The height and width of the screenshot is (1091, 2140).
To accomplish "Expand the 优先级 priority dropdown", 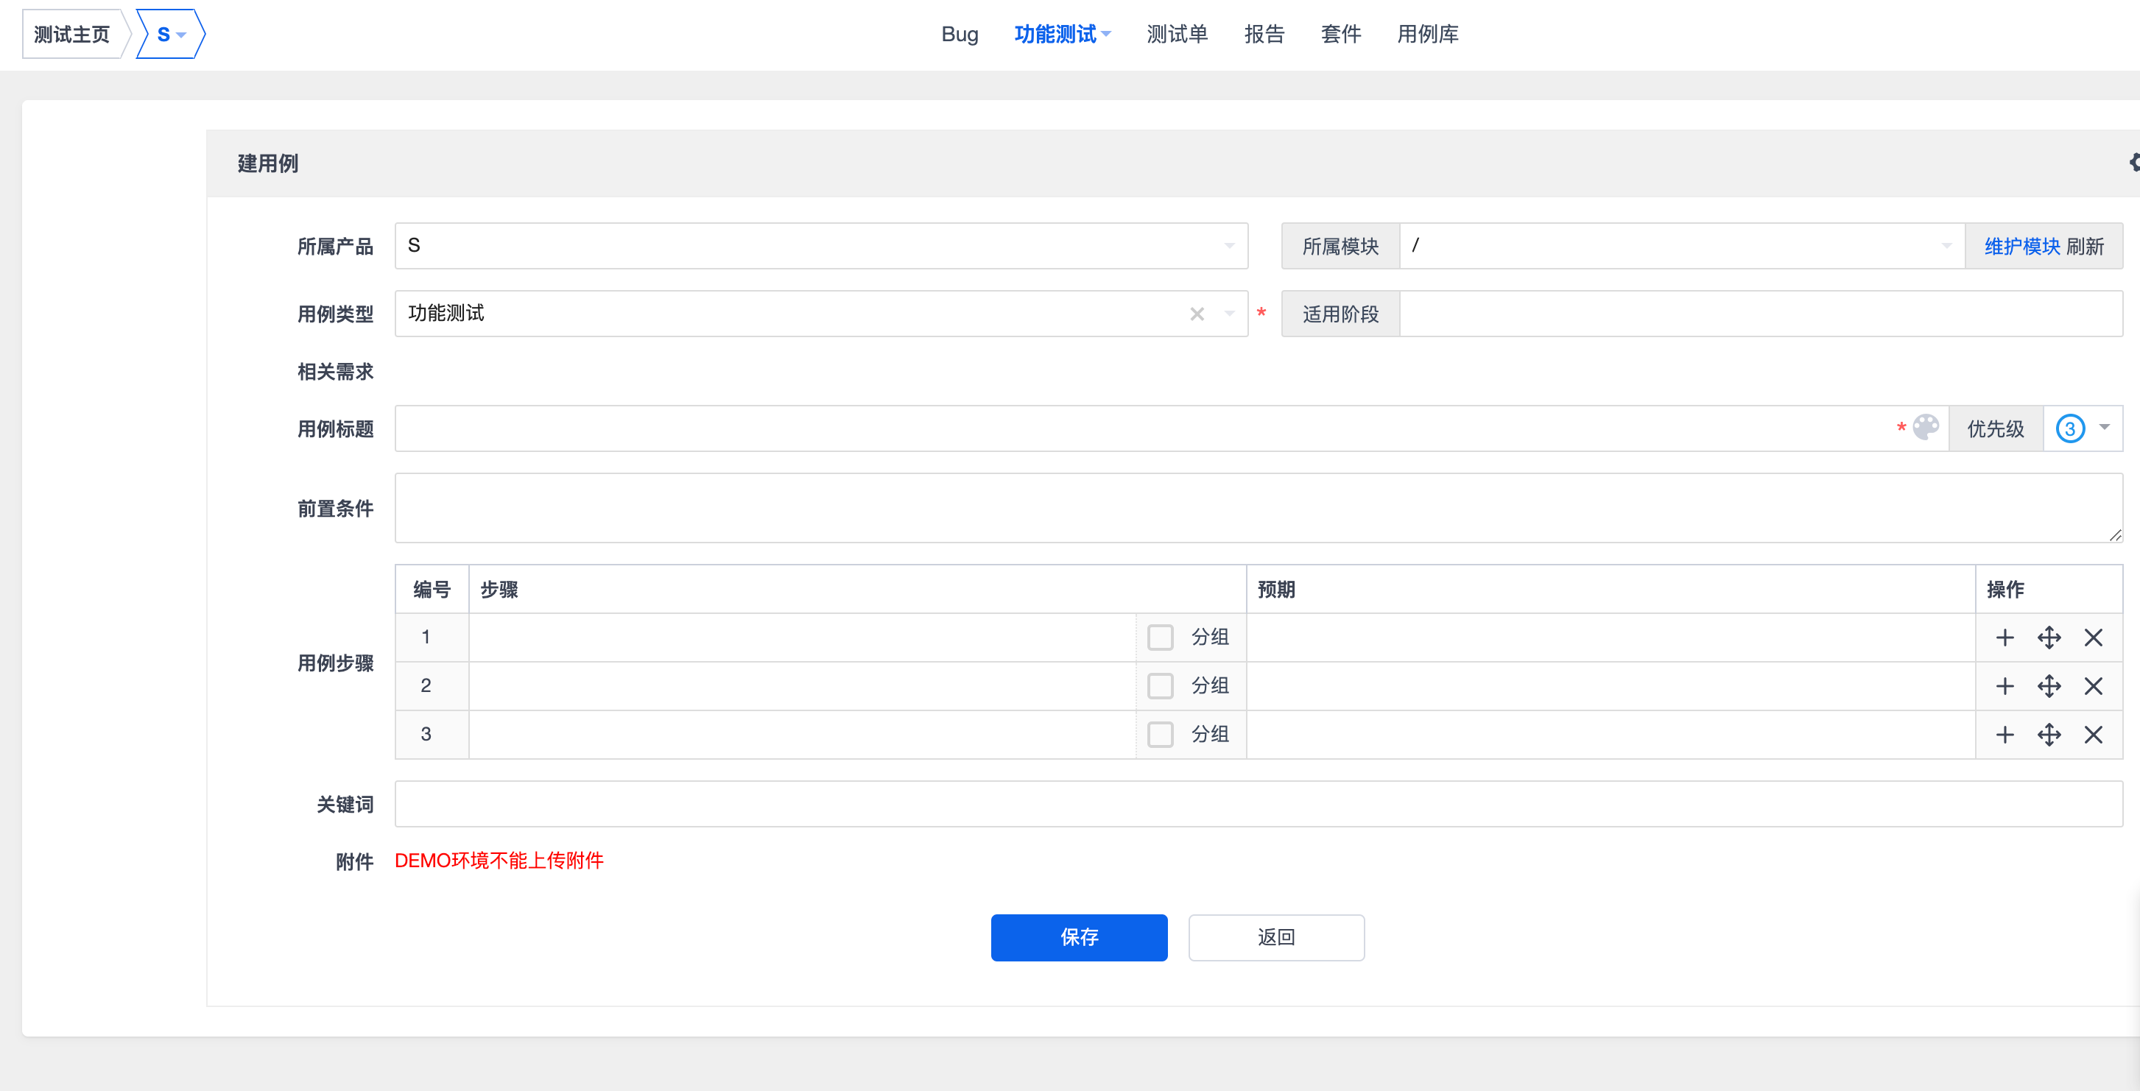I will coord(2082,428).
